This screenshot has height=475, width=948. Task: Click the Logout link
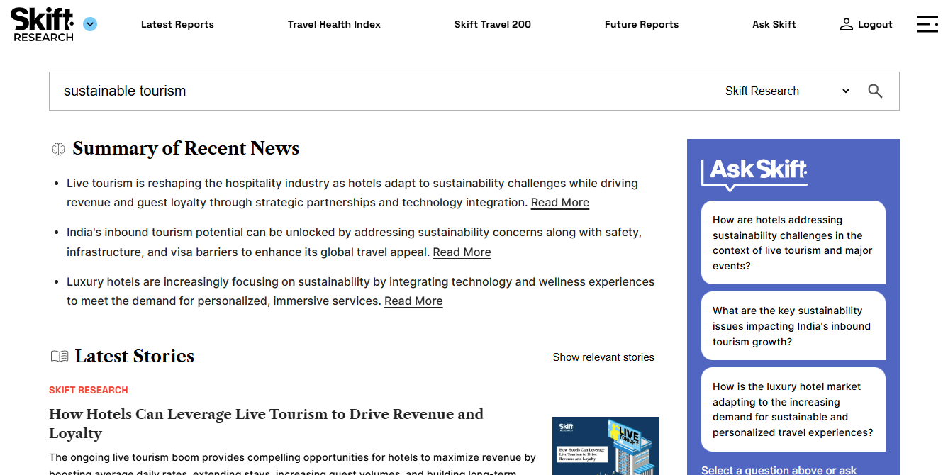[x=866, y=24]
